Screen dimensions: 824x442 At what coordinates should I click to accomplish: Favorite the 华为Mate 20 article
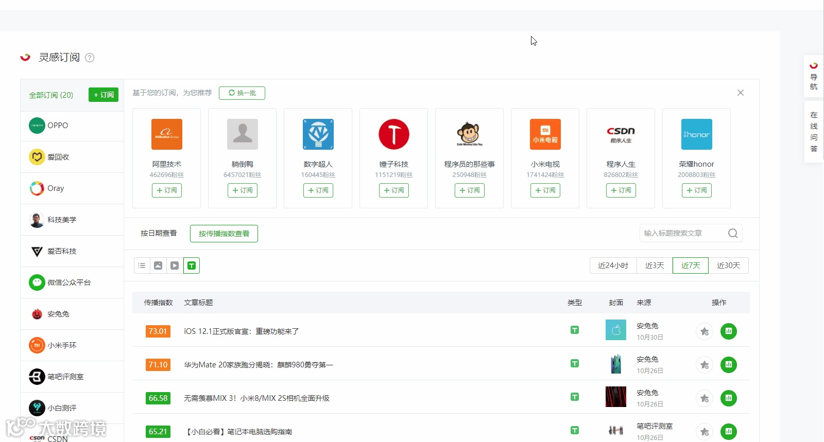click(x=704, y=365)
